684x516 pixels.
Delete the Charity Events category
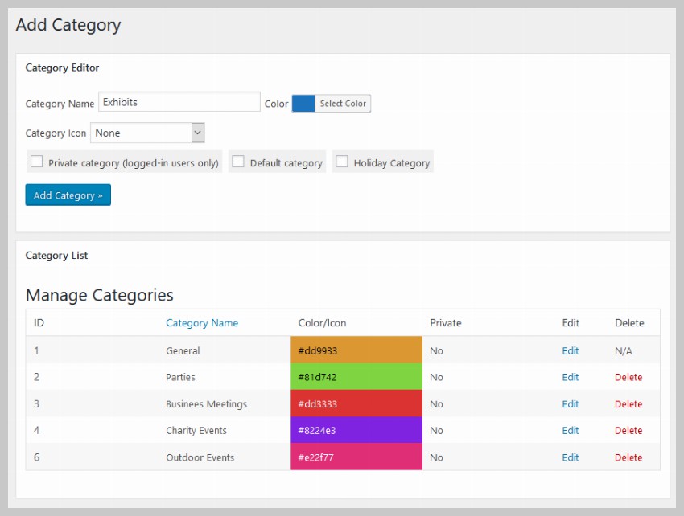click(x=628, y=431)
